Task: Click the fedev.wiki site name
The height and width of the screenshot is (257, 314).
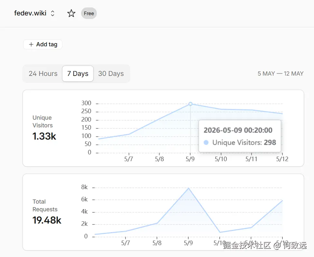Action: click(x=30, y=13)
